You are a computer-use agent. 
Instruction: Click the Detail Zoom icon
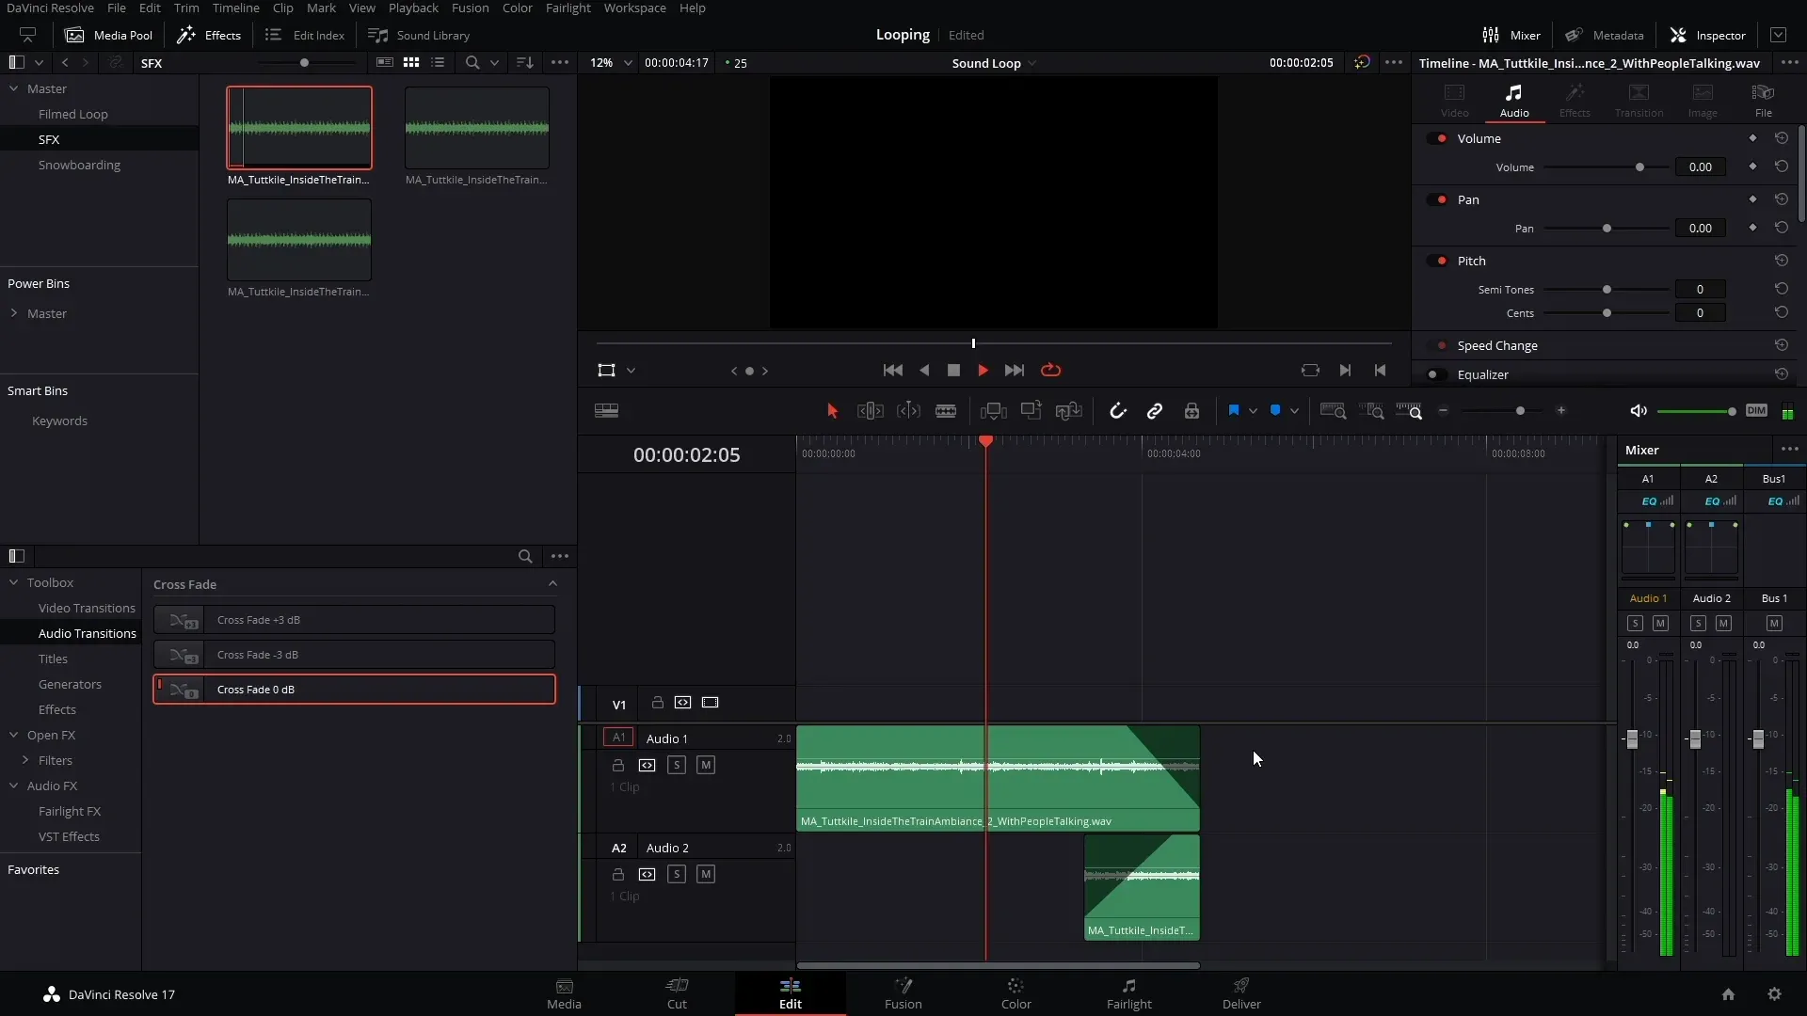(x=1374, y=411)
